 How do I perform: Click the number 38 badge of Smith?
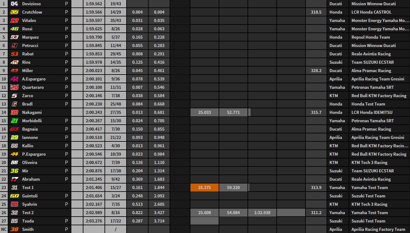pyautogui.click(x=14, y=229)
